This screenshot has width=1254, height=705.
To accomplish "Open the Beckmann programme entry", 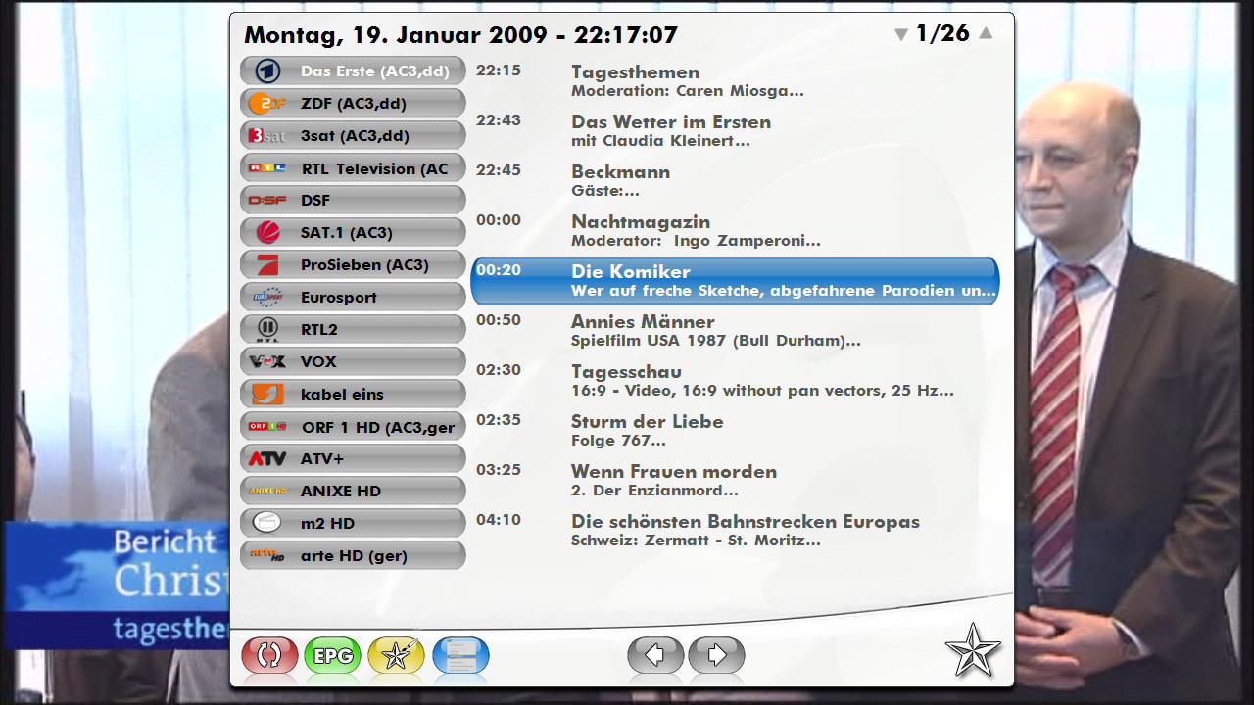I will click(x=735, y=181).
